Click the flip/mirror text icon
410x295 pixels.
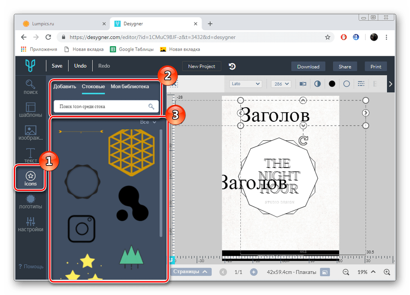click(x=303, y=84)
